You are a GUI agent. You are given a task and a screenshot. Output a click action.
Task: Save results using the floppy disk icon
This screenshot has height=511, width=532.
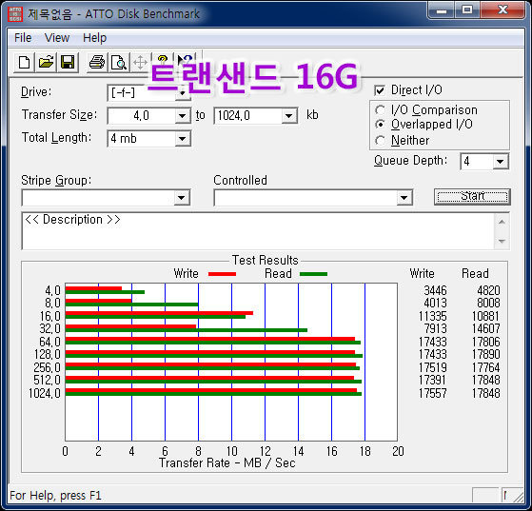point(68,63)
